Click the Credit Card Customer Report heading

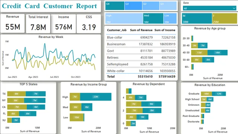click(49, 6)
